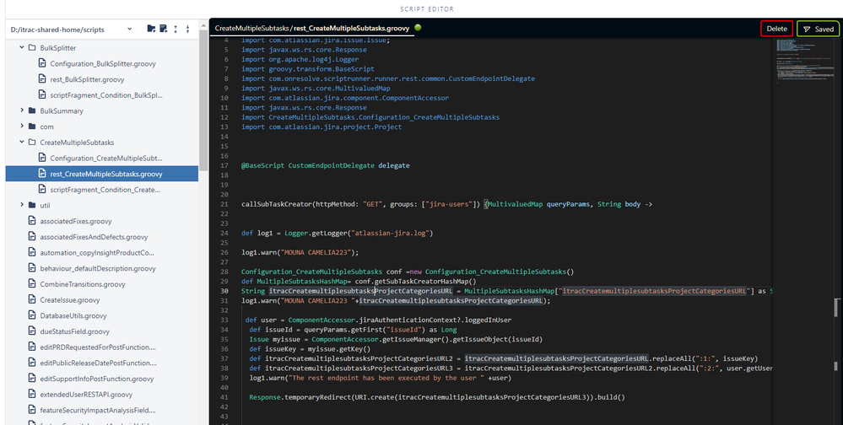Screen dimensions: 843x425
Task: Expand the com folder chevron
Action: [22, 126]
